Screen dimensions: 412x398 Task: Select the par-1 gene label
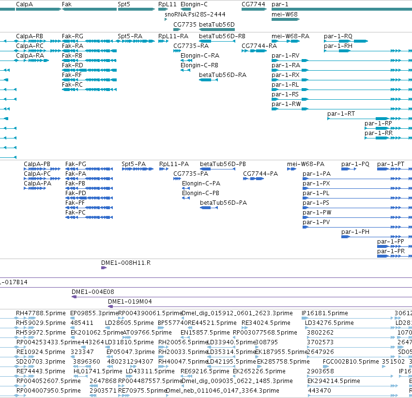point(280,4)
